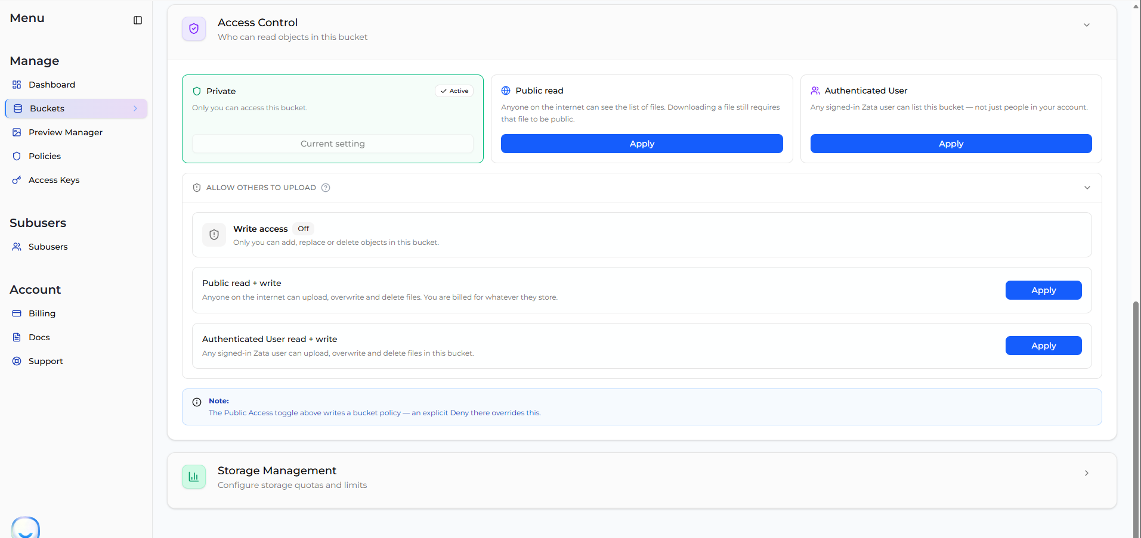Click the Active badge on Private

coord(454,91)
